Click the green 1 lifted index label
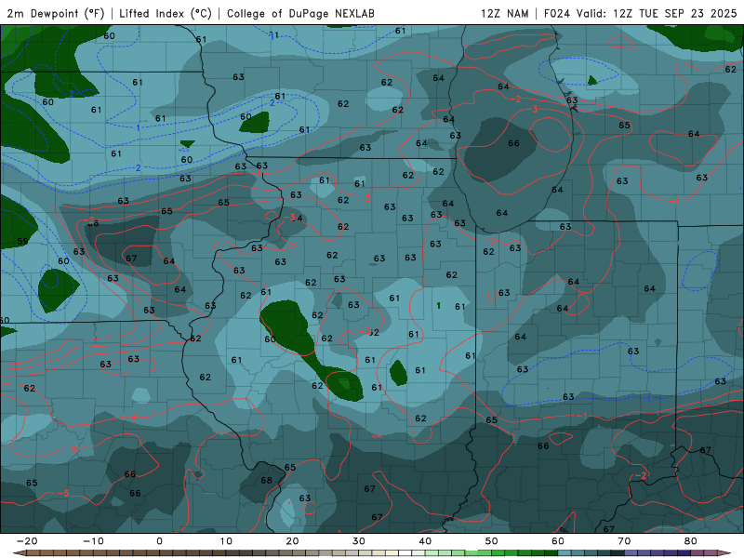 click(x=438, y=306)
